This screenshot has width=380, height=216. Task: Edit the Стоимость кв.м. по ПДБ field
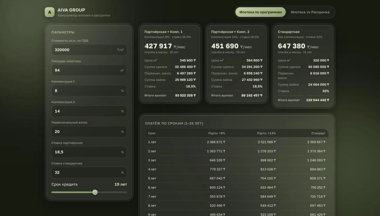click(89, 50)
